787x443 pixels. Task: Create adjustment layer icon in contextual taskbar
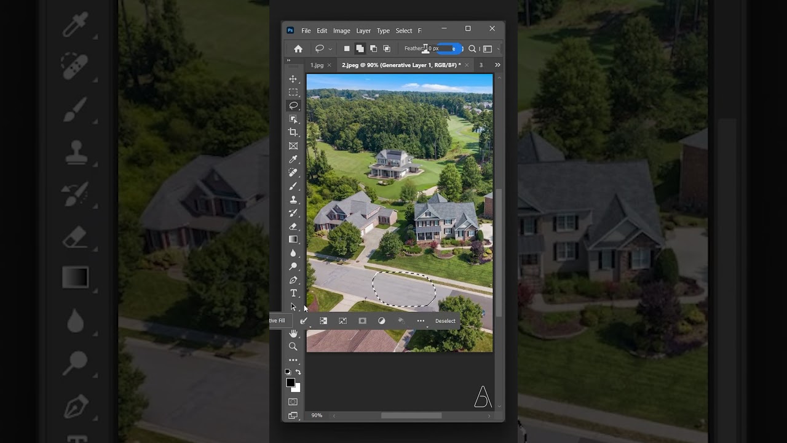382,321
